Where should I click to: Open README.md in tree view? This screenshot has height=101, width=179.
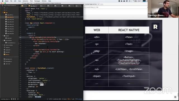(x=9, y=61)
